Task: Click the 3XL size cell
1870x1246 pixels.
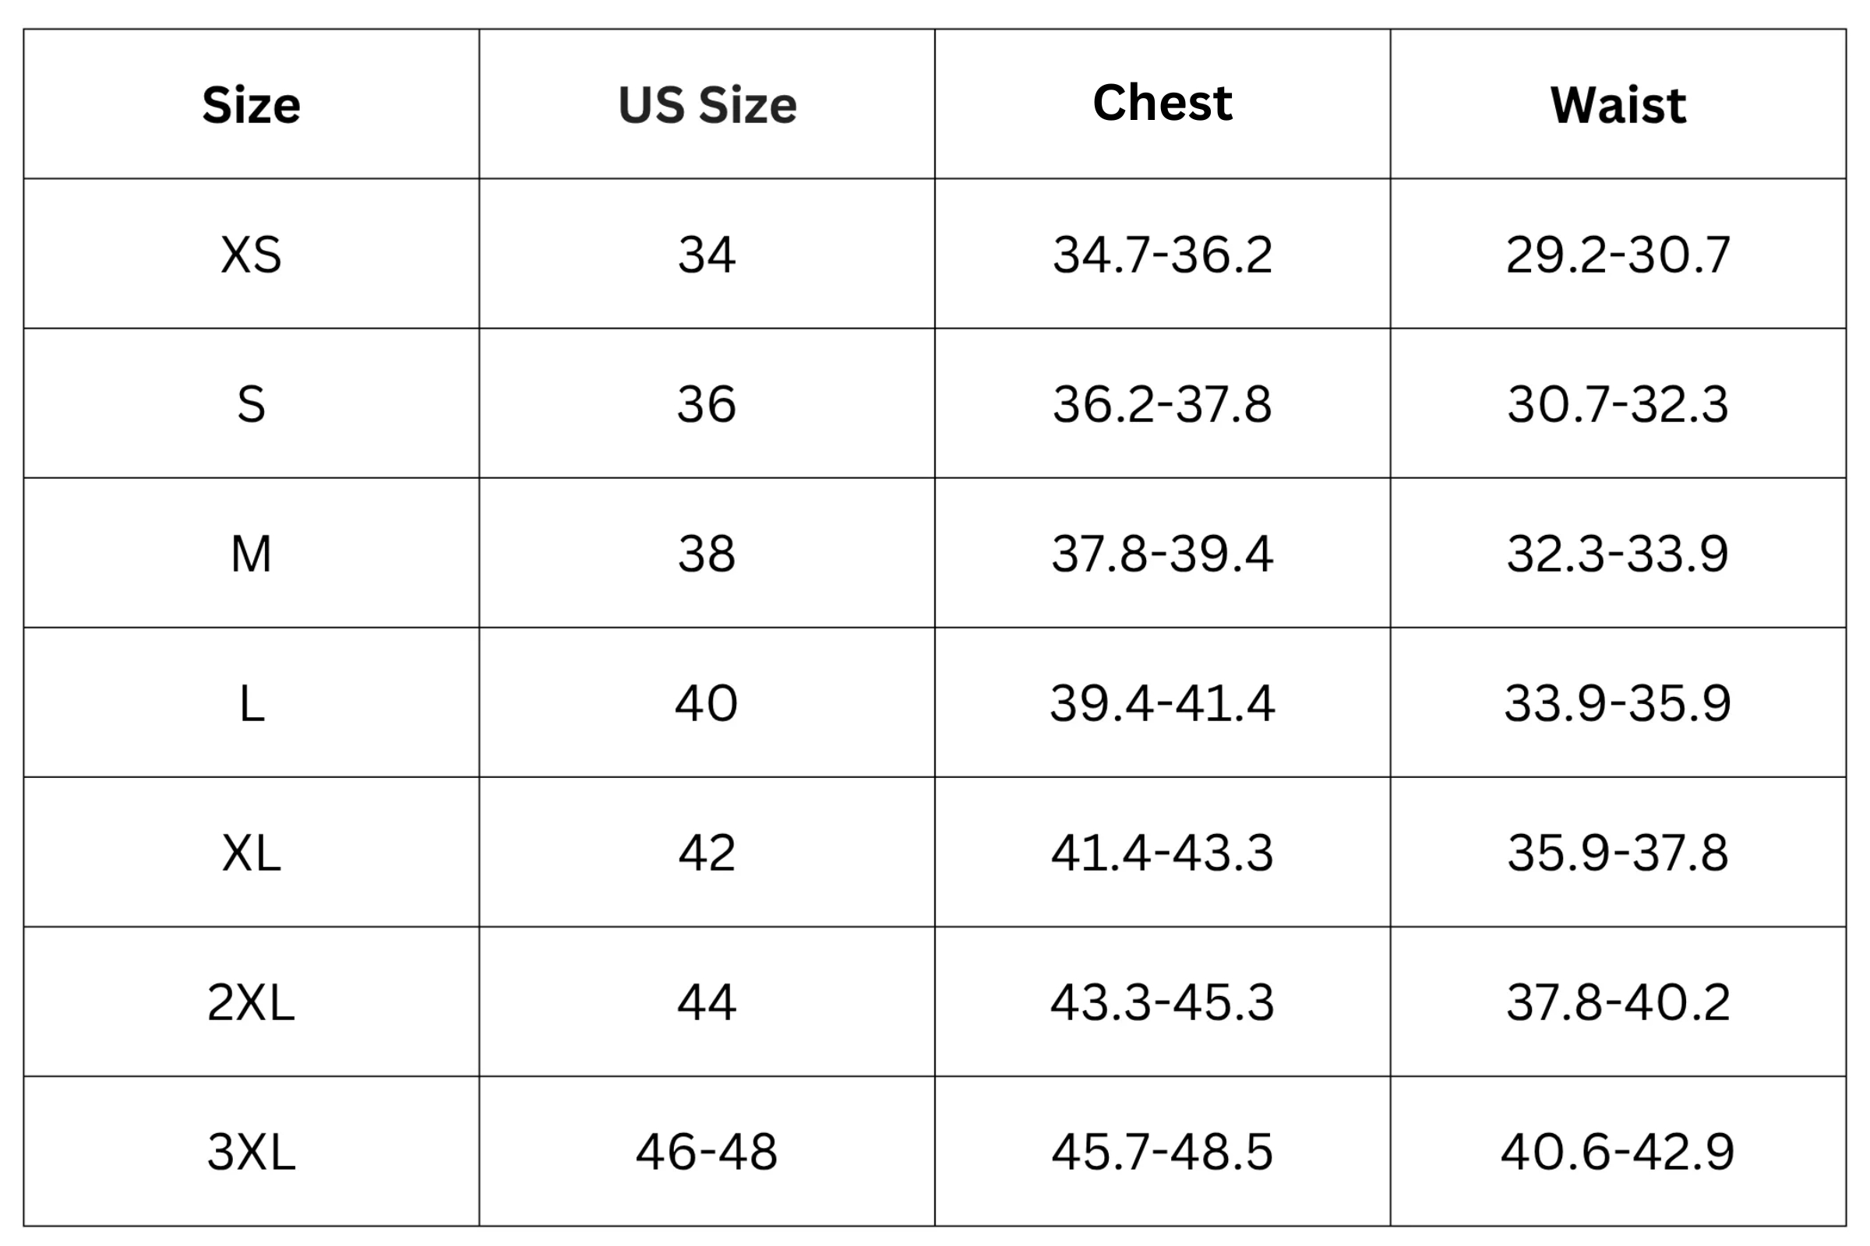Action: coord(251,1152)
